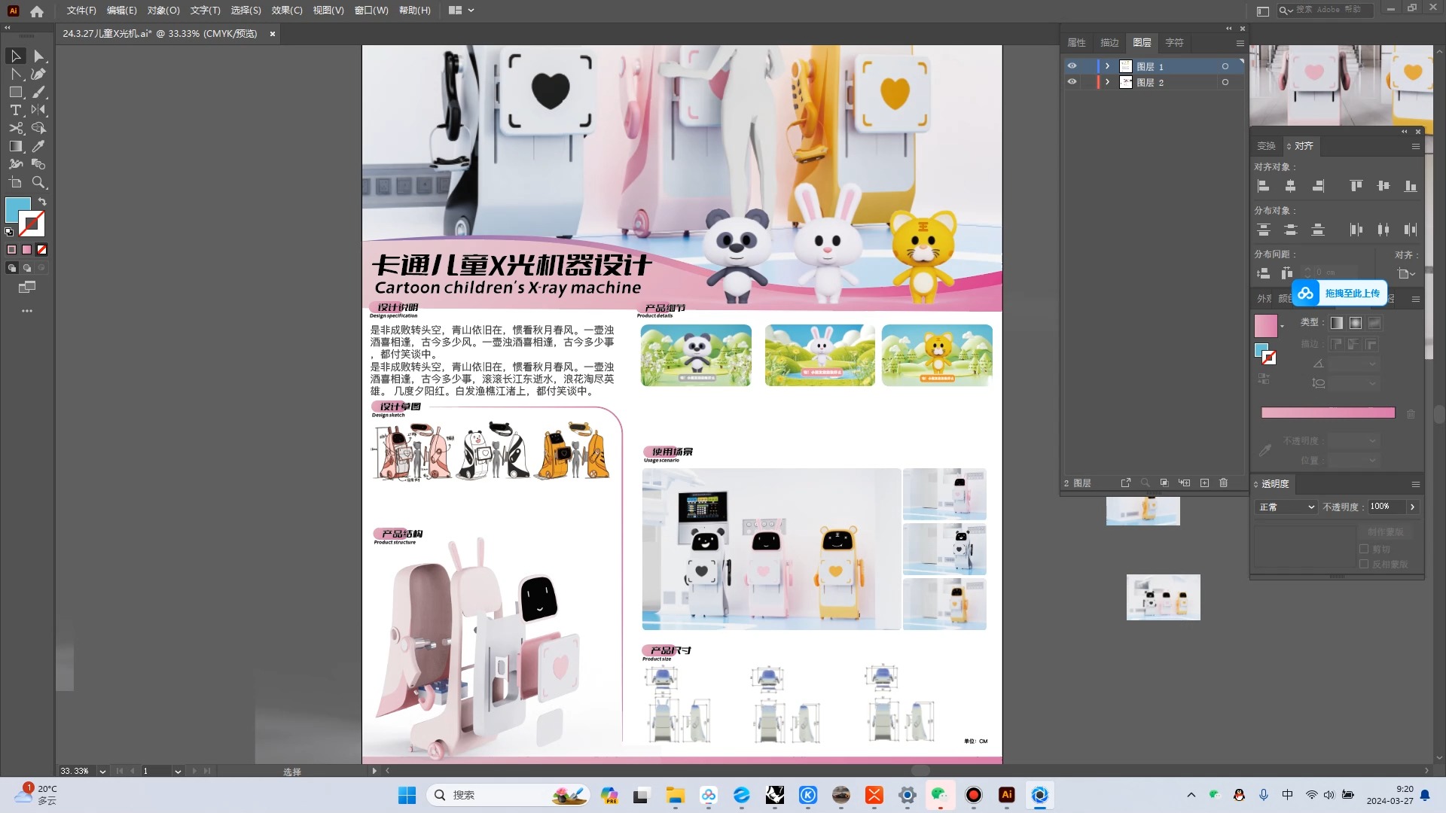Click blue Fill color box in toolbar

point(18,210)
